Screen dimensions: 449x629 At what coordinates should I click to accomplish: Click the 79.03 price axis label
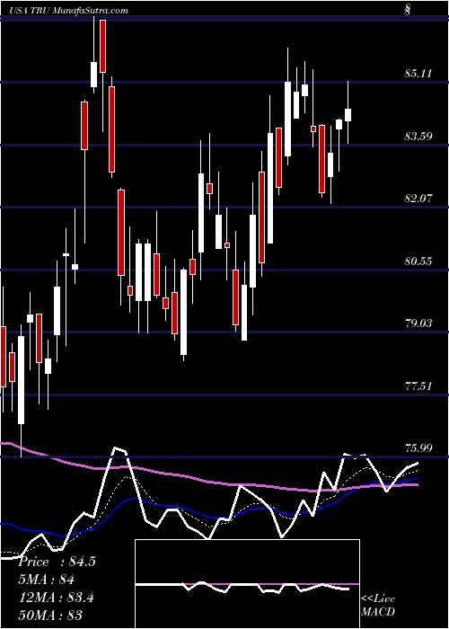[x=418, y=323]
